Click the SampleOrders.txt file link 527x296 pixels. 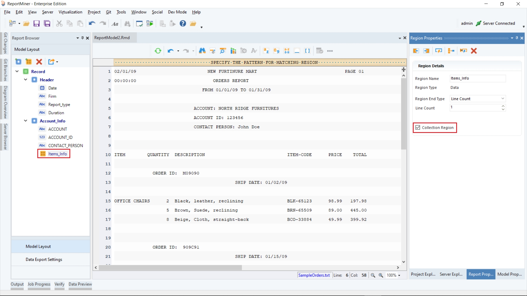[x=314, y=275]
